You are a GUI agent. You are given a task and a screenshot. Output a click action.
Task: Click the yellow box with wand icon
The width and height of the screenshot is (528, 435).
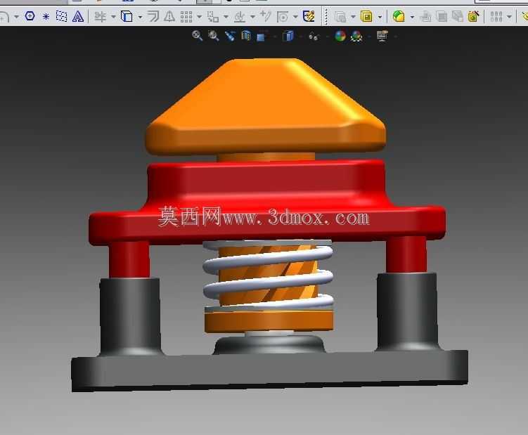[x=473, y=16]
